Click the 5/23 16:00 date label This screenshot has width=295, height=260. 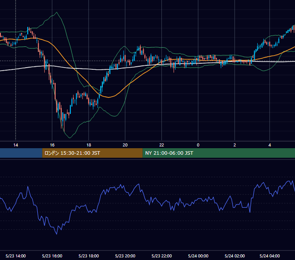[52, 256]
